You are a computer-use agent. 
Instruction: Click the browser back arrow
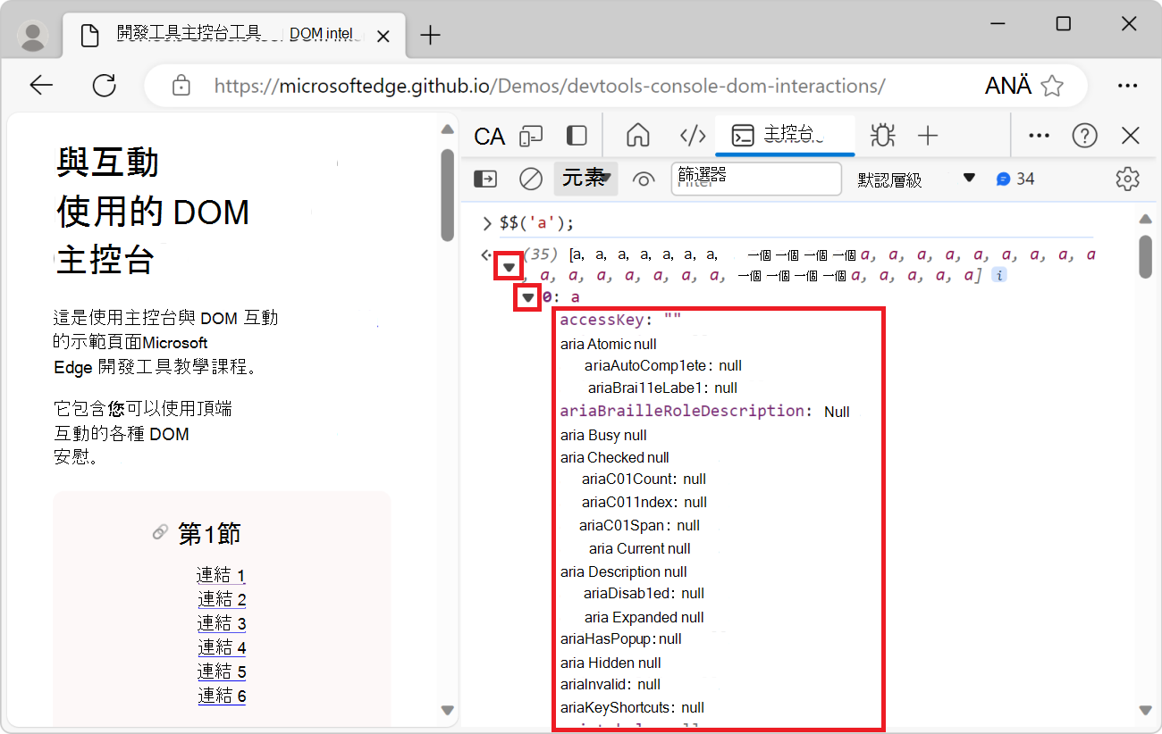coord(41,86)
